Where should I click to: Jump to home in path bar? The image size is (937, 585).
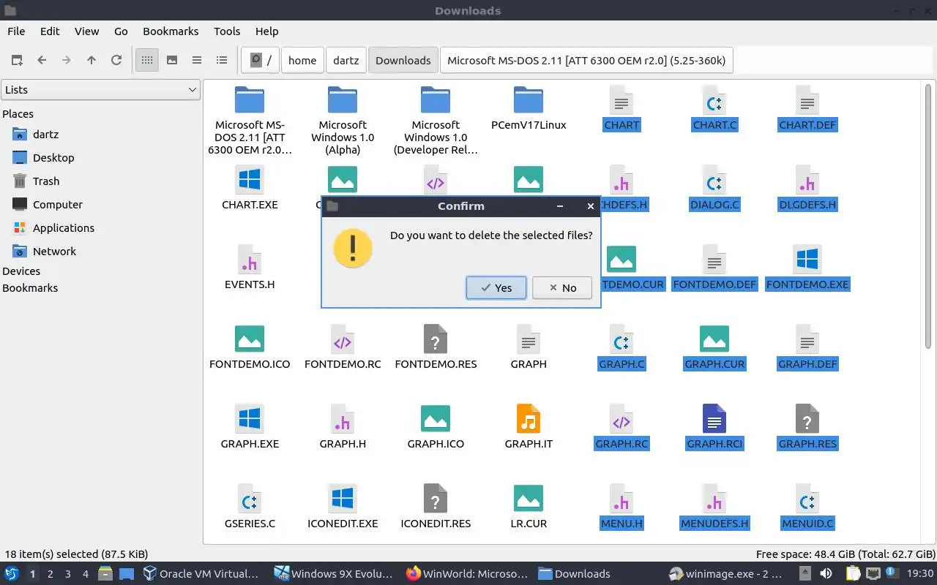[x=302, y=60]
